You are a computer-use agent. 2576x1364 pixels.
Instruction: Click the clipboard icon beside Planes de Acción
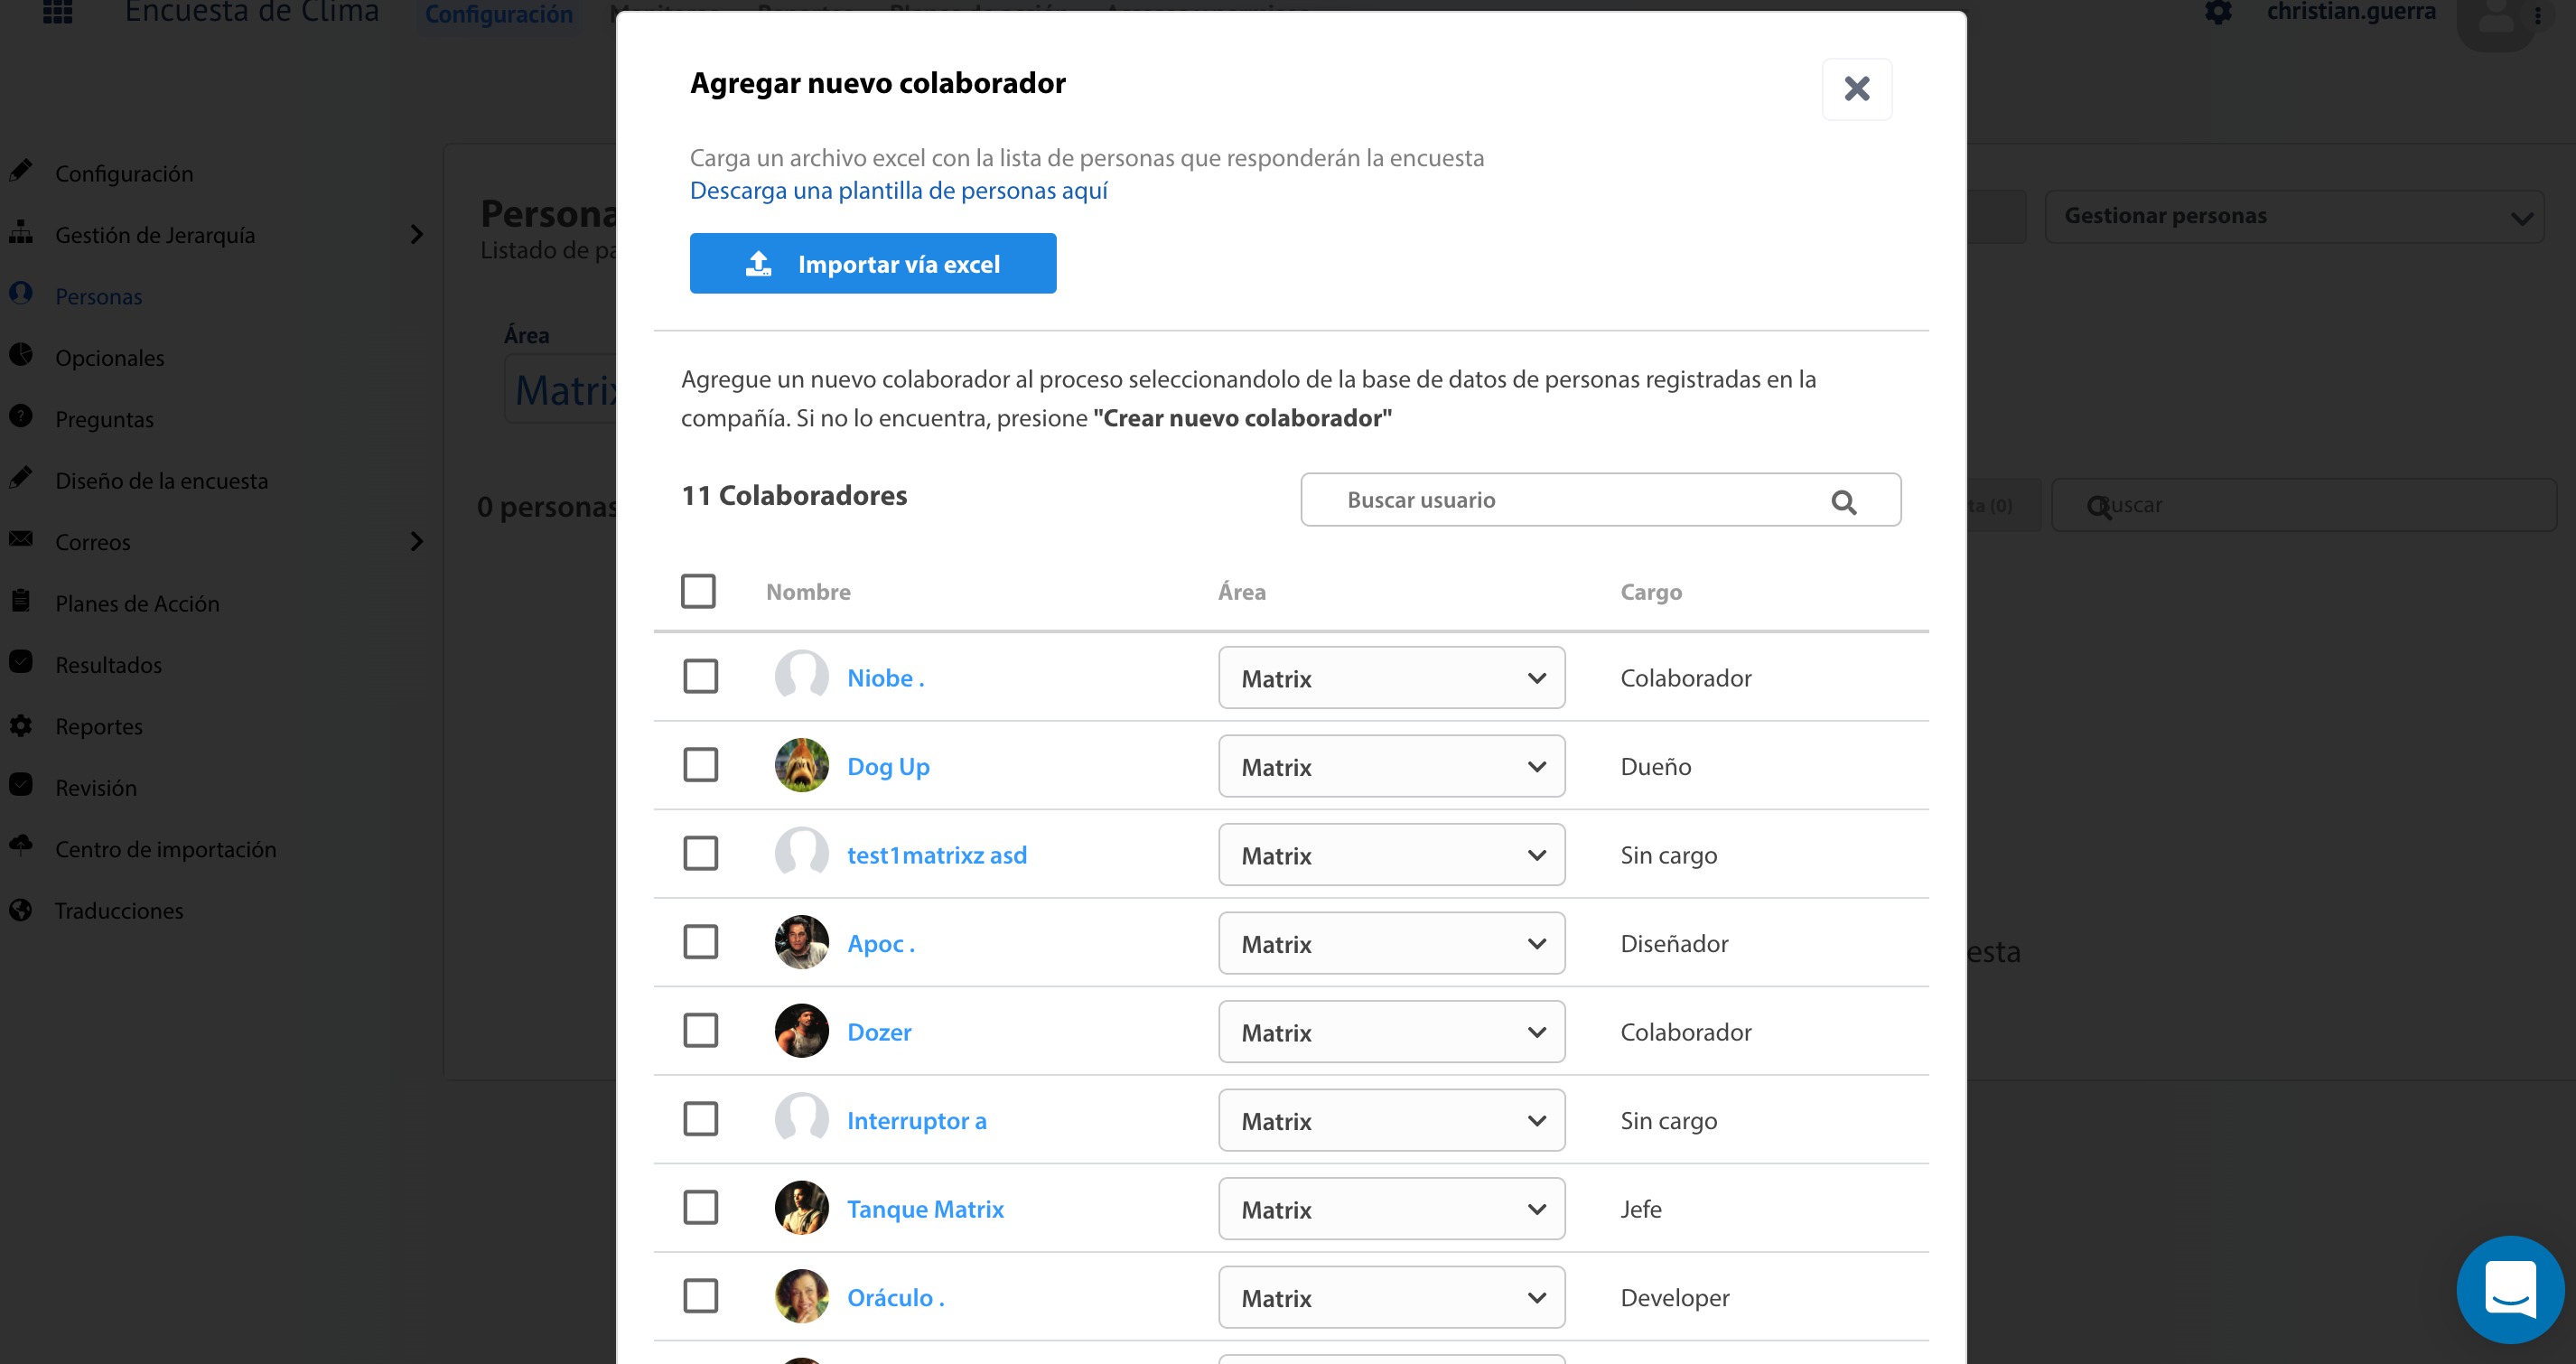tap(21, 600)
